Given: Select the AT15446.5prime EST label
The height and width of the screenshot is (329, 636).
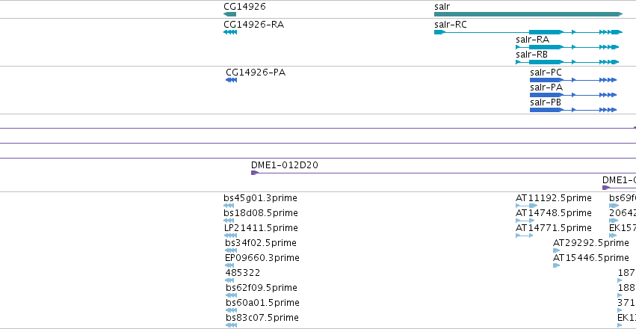Looking at the screenshot, I should 591,258.
